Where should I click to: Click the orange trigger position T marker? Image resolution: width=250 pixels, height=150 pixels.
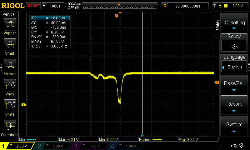[x=117, y=16]
